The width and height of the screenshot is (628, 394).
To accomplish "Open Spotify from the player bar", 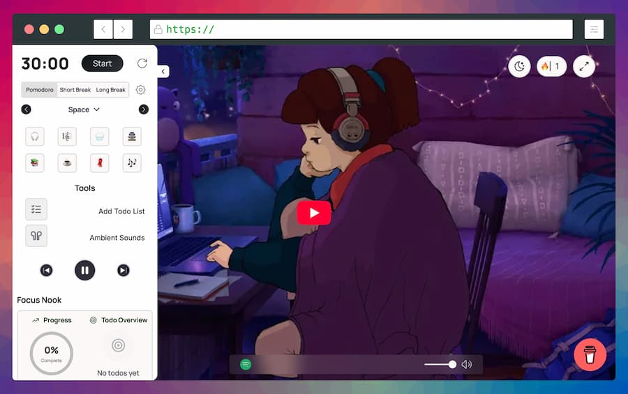I will point(246,364).
